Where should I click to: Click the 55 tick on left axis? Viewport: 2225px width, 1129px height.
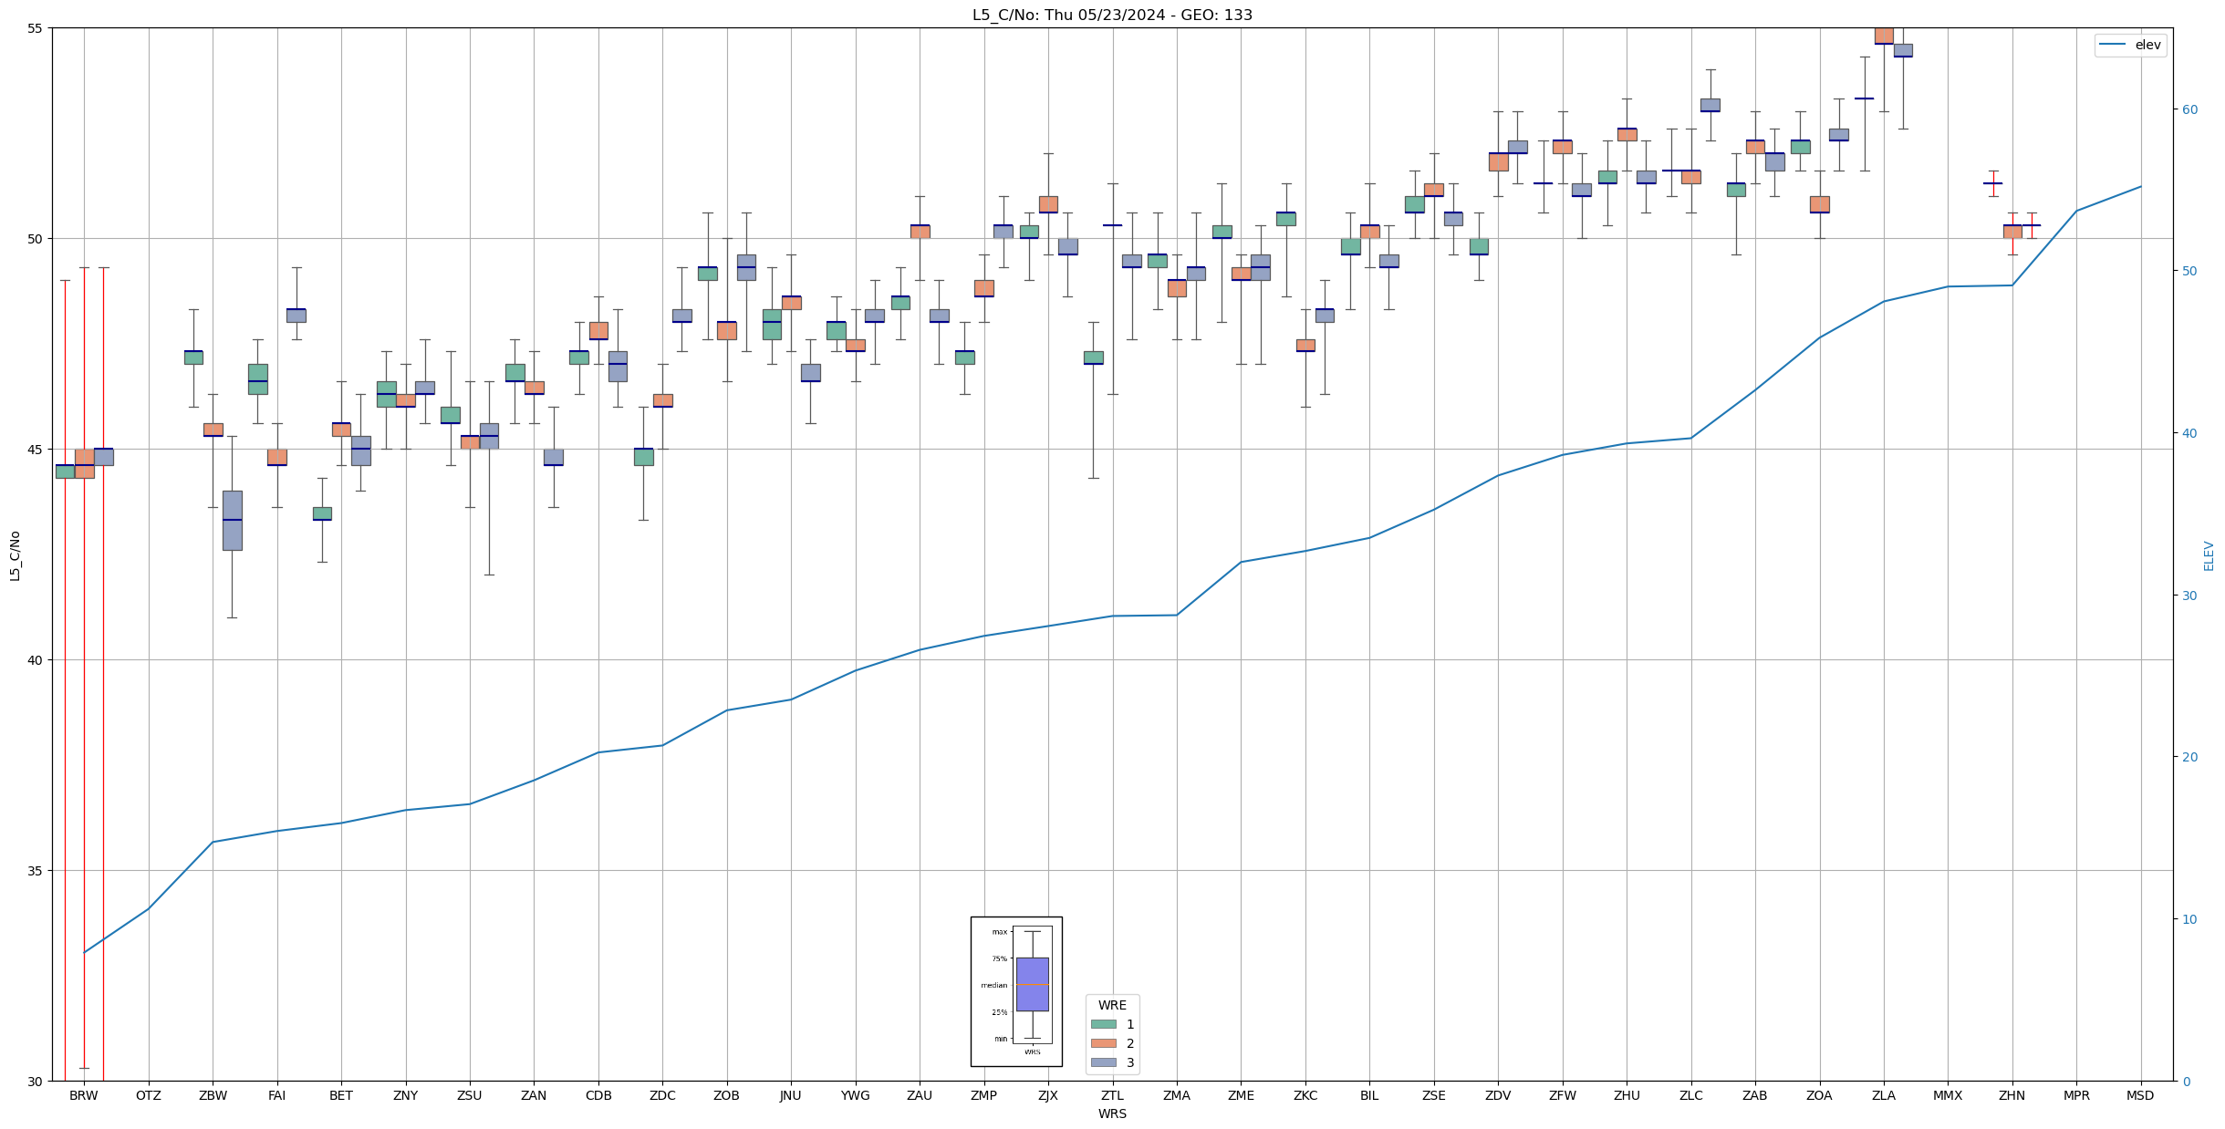tap(35, 28)
